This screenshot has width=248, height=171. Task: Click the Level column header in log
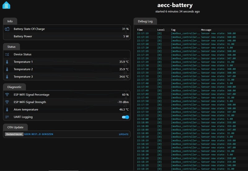pyautogui.click(x=161, y=30)
